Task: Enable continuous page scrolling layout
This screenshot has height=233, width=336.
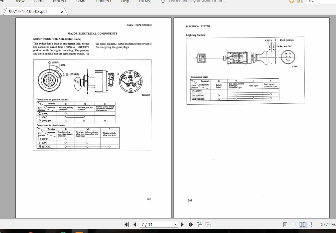Action: pos(293,224)
